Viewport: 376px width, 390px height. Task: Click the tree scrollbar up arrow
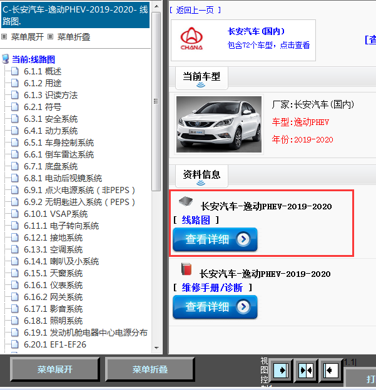[156, 6]
